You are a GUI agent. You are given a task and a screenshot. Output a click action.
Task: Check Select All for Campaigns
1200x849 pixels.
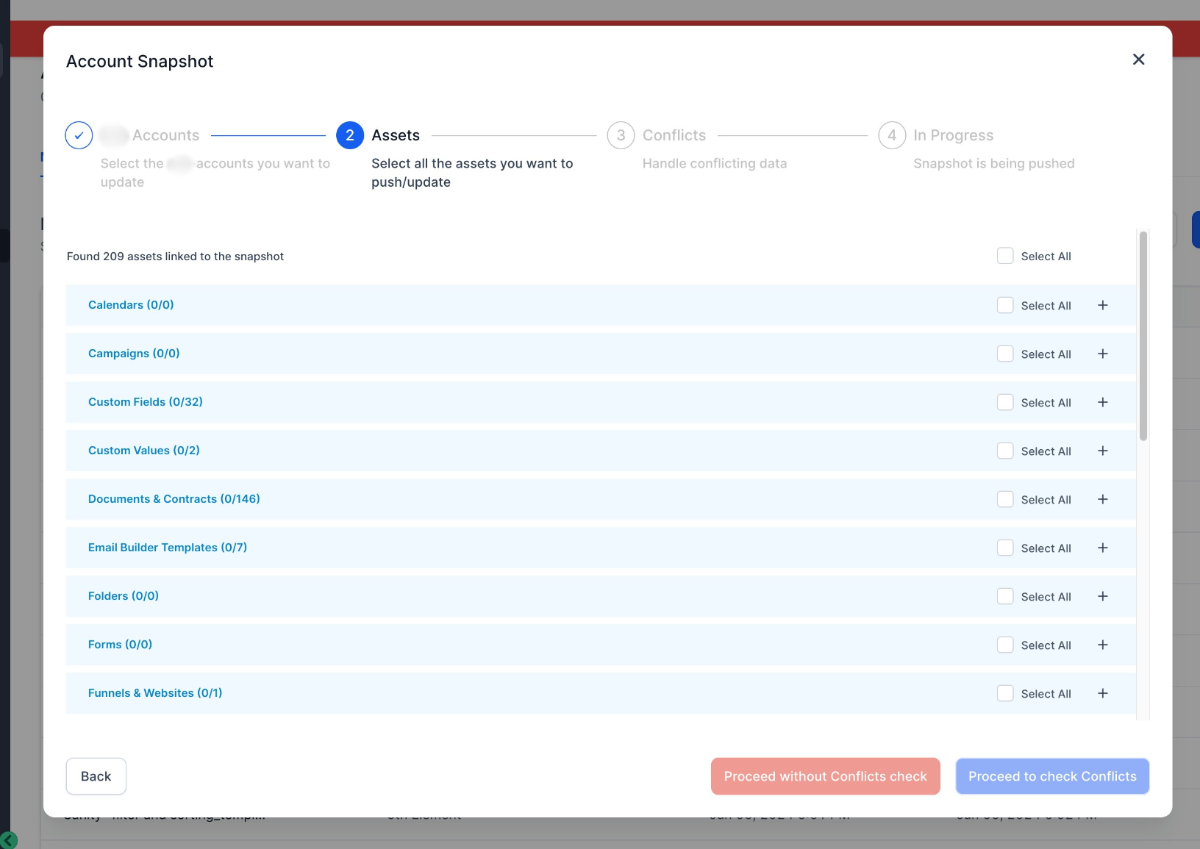point(1005,354)
